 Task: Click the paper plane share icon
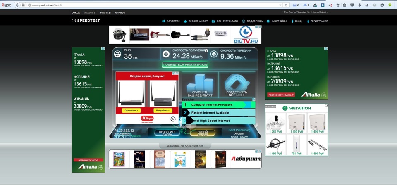367,5
